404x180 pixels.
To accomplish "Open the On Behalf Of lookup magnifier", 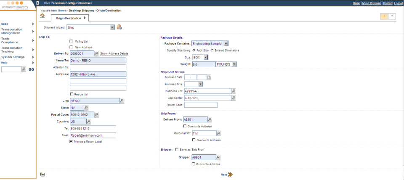I will 218,133.
